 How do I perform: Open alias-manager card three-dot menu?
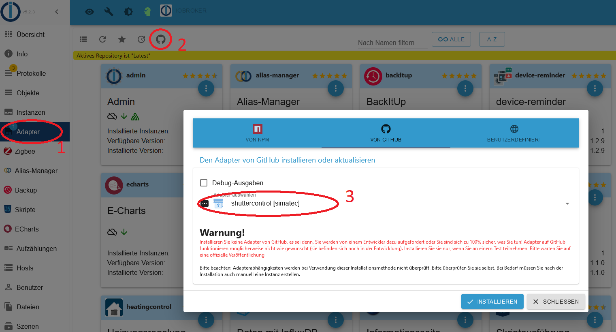tap(336, 88)
